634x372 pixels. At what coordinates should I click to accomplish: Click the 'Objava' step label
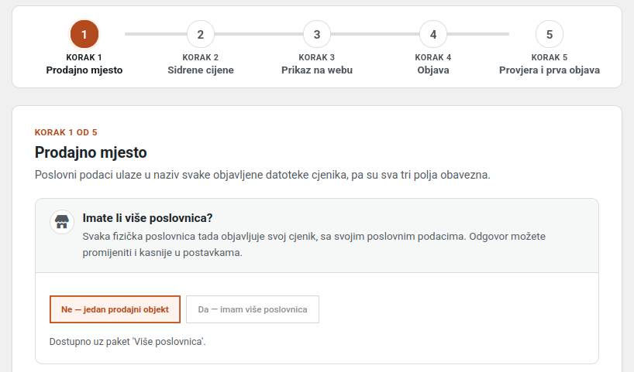click(433, 70)
